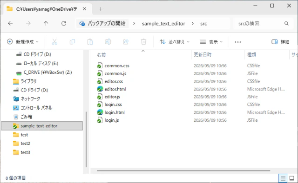The width and height of the screenshot is (298, 183).
Task: Open コントロール パネル in navigation pane
Action: 36,108
